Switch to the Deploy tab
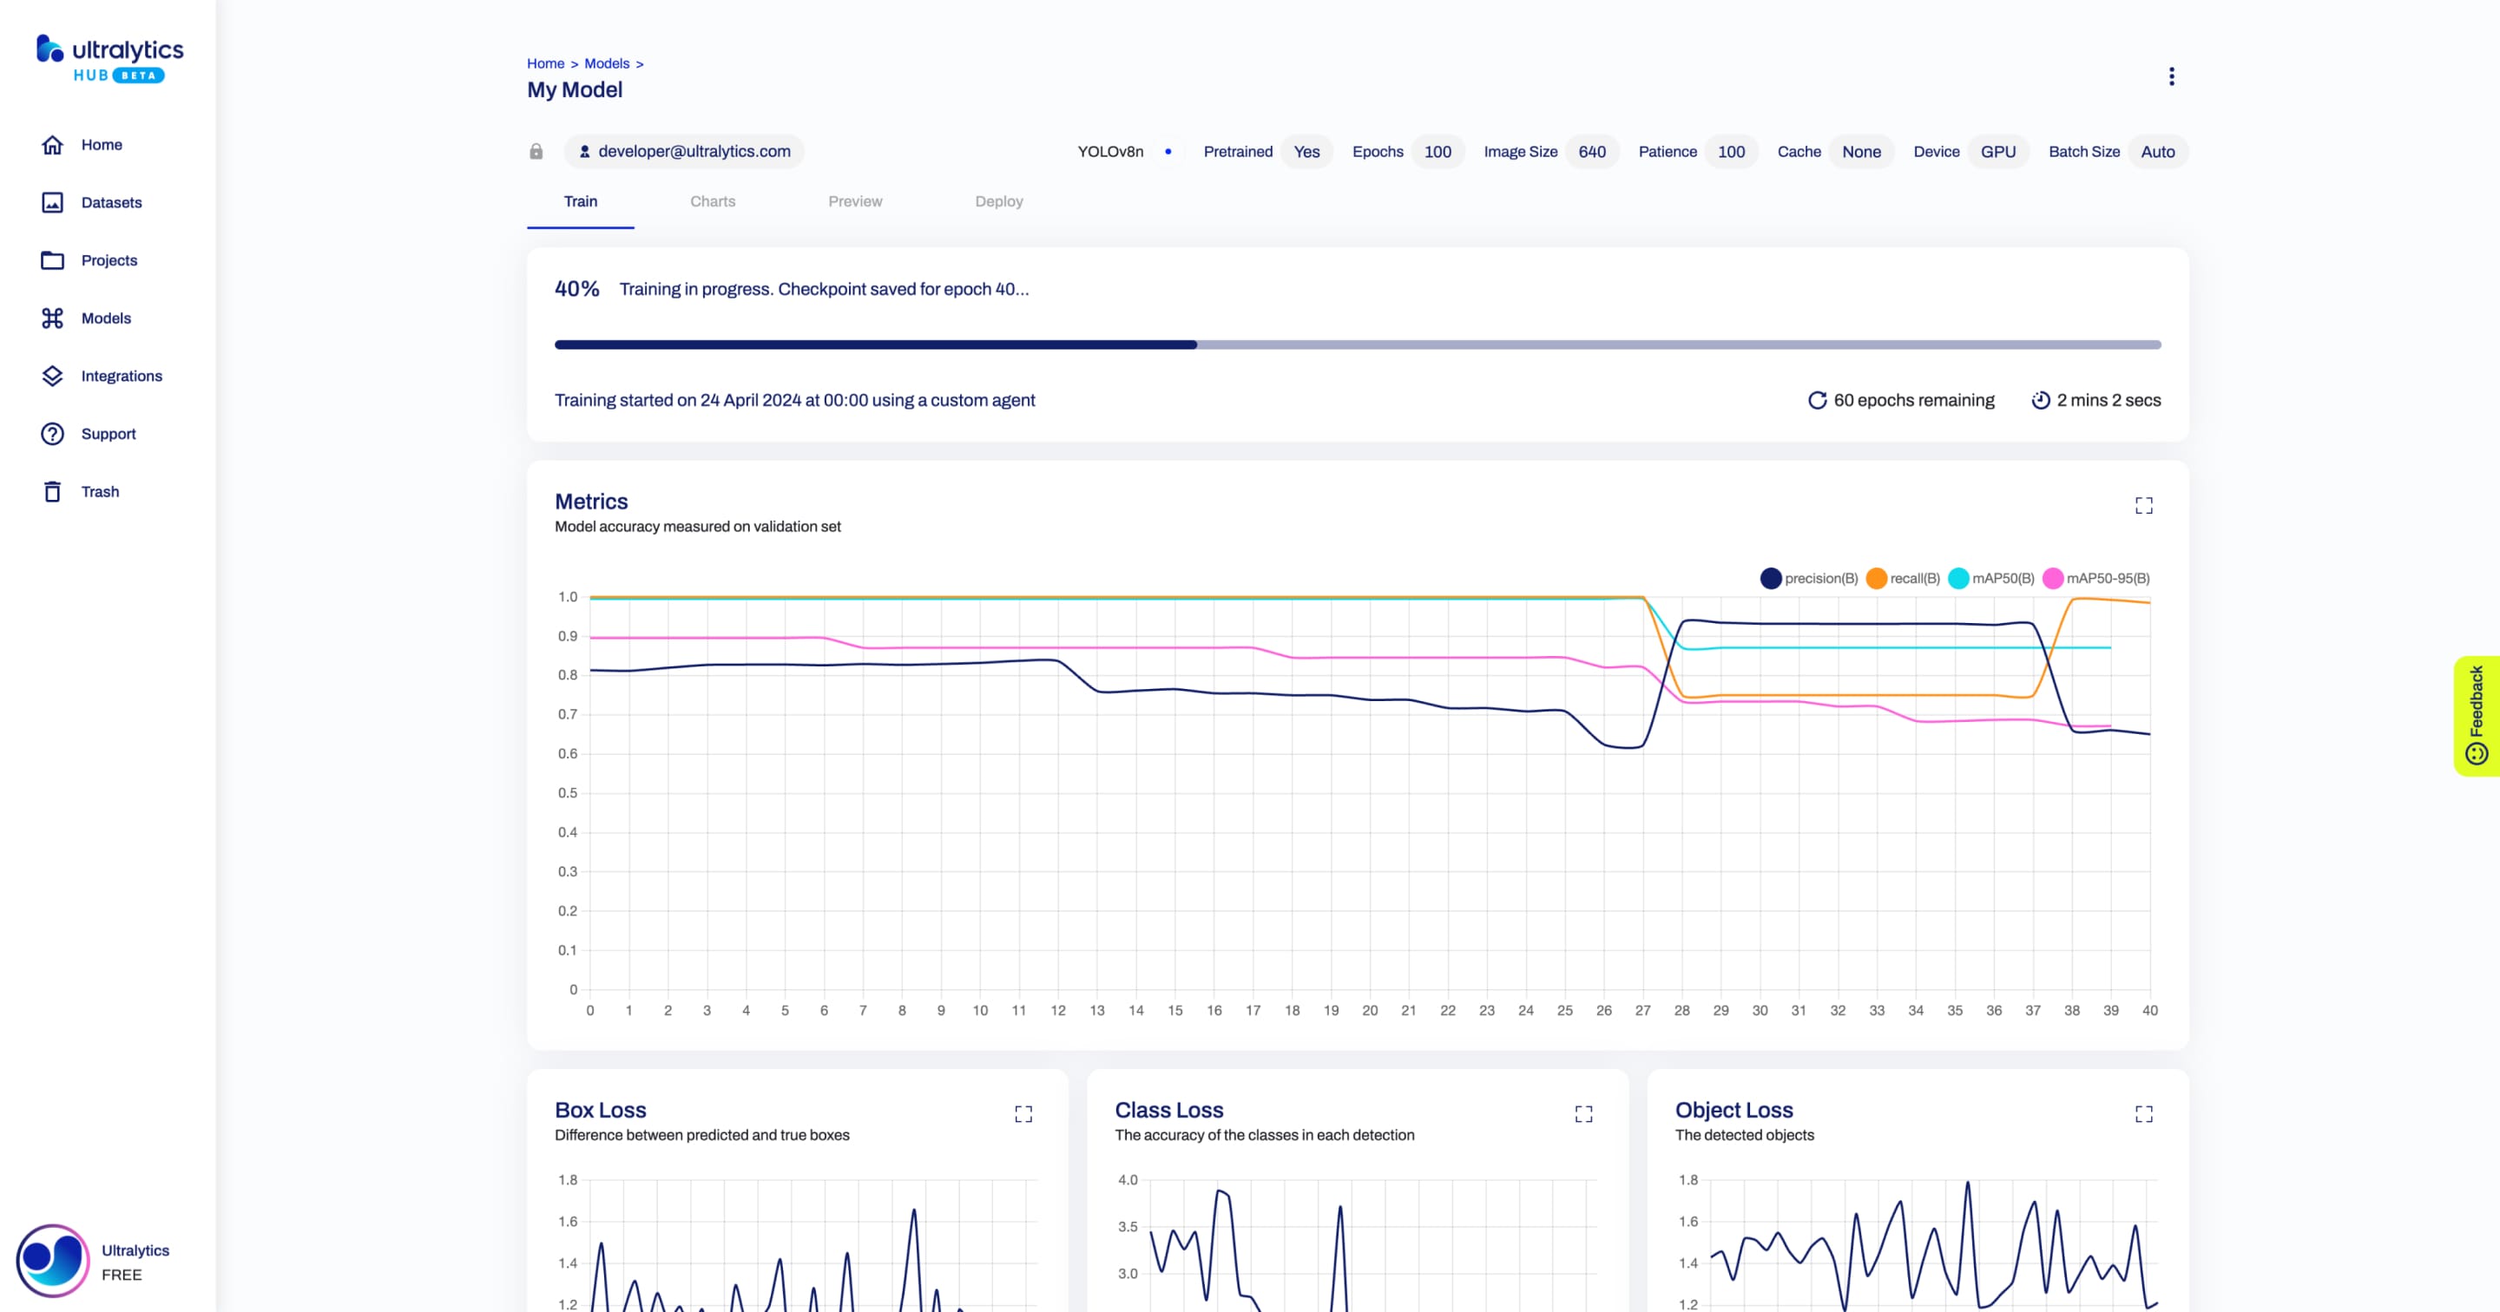Viewport: 2500px width, 1312px height. click(x=997, y=201)
